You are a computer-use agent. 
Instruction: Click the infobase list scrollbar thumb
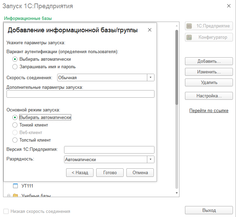pos(177,67)
